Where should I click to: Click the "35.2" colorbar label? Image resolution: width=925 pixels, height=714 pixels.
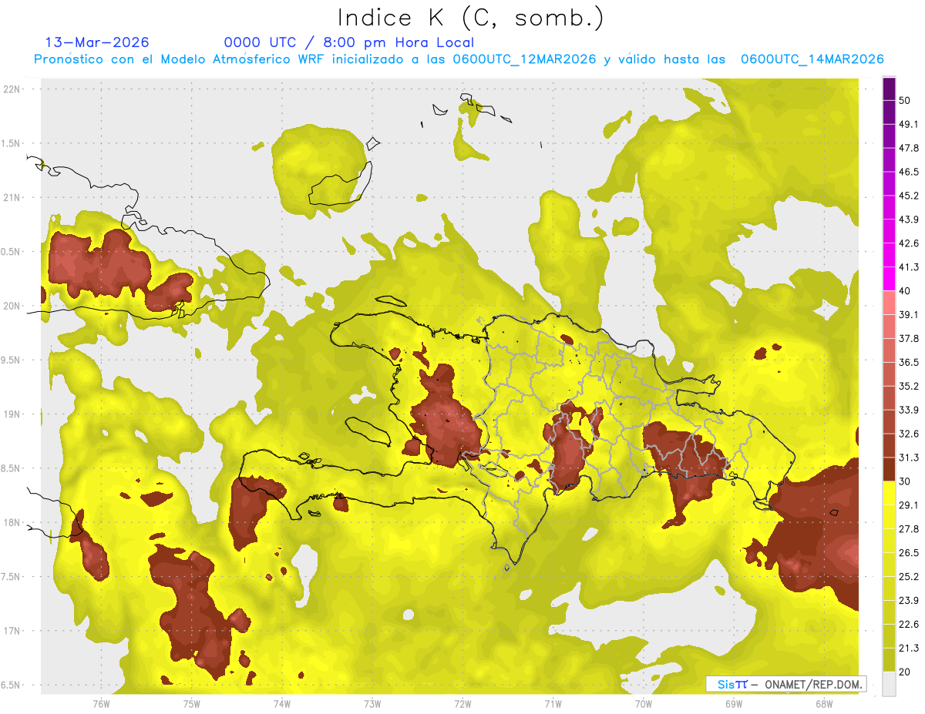(x=909, y=387)
